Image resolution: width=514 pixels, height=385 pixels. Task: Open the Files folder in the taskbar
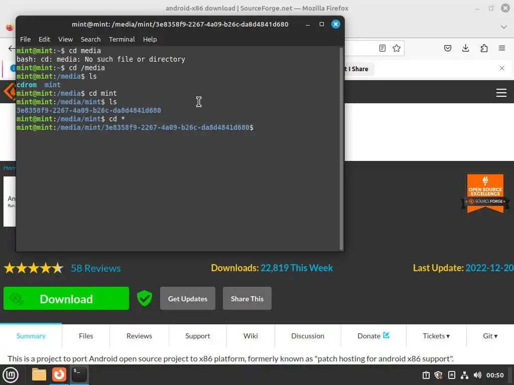point(39,374)
